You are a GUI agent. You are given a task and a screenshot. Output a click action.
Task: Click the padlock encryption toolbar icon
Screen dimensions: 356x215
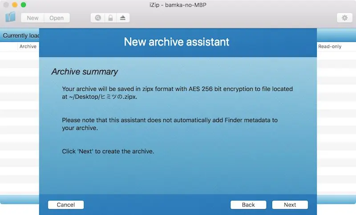[x=110, y=18]
